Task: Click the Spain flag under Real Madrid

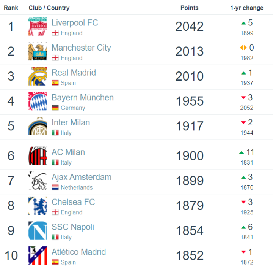Action: (x=55, y=83)
